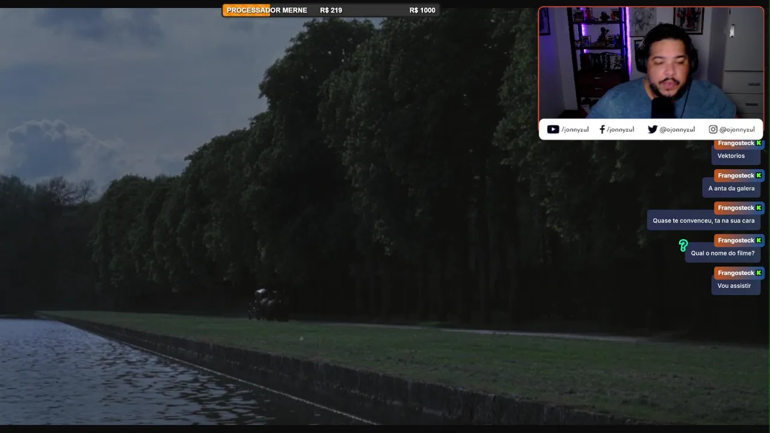Click the Frangosteck username above 'Qual o nome do filme?'
This screenshot has width=770, height=433.
pyautogui.click(x=736, y=241)
